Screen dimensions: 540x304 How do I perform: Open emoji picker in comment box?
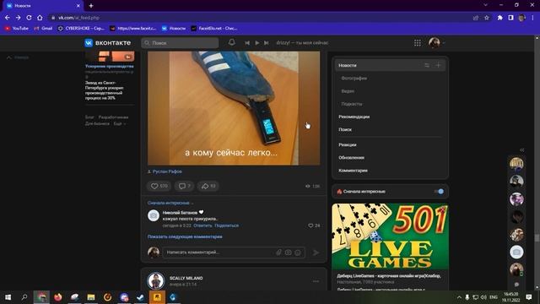click(298, 252)
